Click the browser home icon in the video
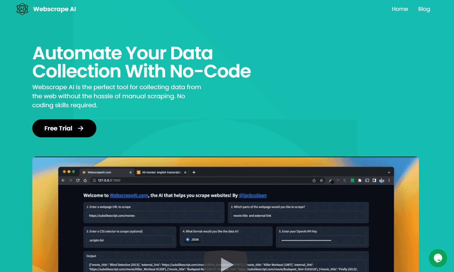 point(85,180)
